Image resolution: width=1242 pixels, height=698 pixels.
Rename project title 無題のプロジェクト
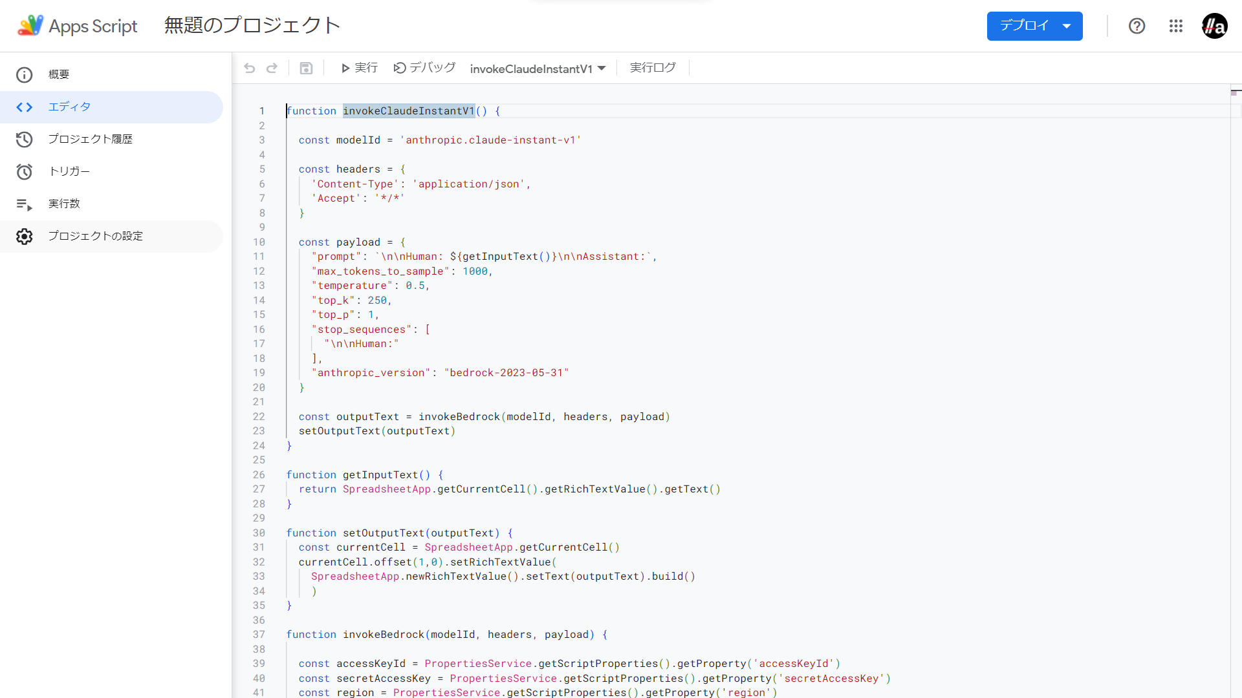tap(252, 26)
